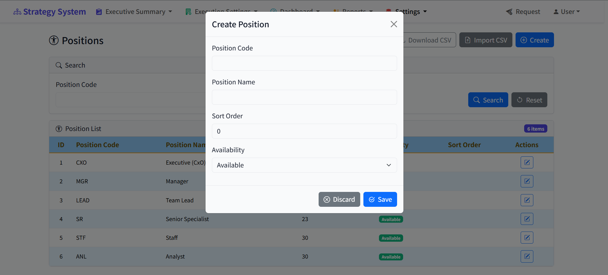Click the User person icon
Image resolution: width=608 pixels, height=275 pixels.
556,12
